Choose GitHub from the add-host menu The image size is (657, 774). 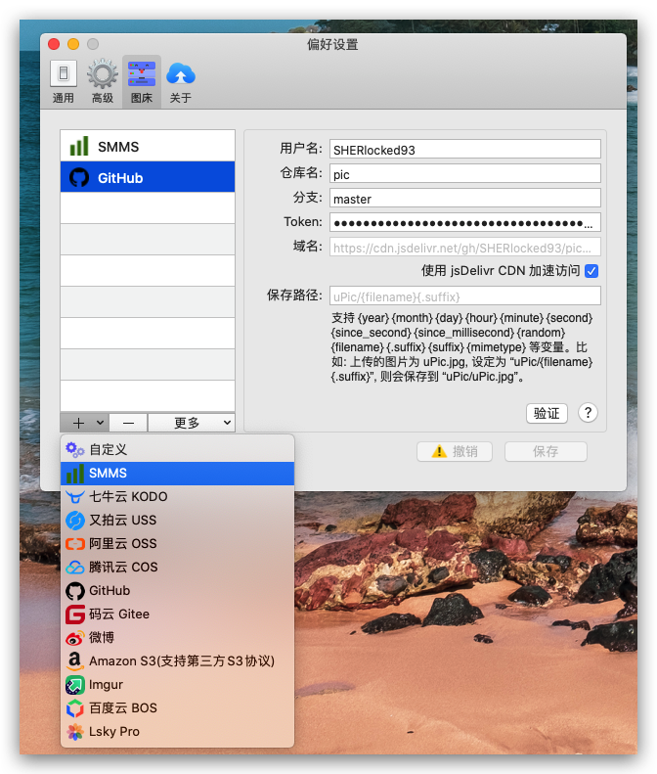click(177, 590)
